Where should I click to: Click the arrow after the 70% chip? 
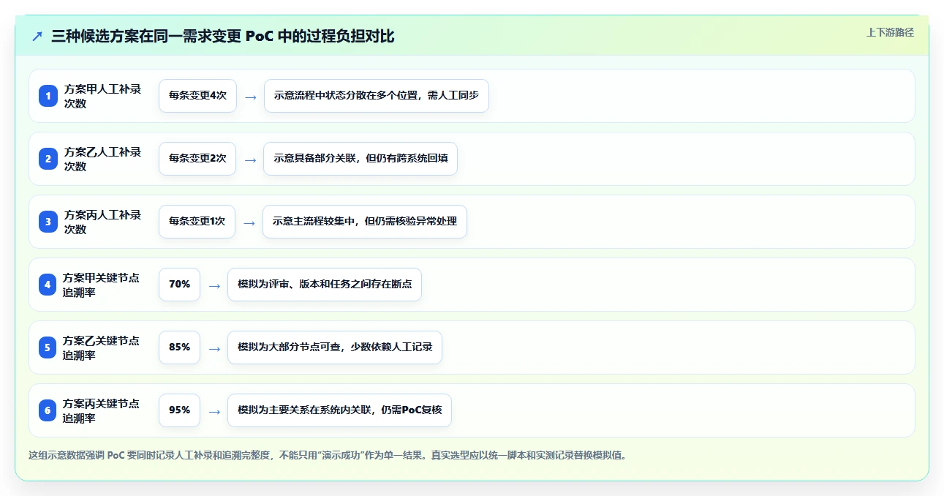pyautogui.click(x=214, y=285)
